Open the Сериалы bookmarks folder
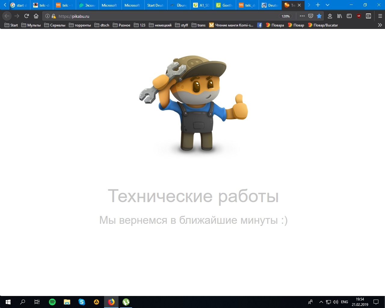 [x=55, y=25]
